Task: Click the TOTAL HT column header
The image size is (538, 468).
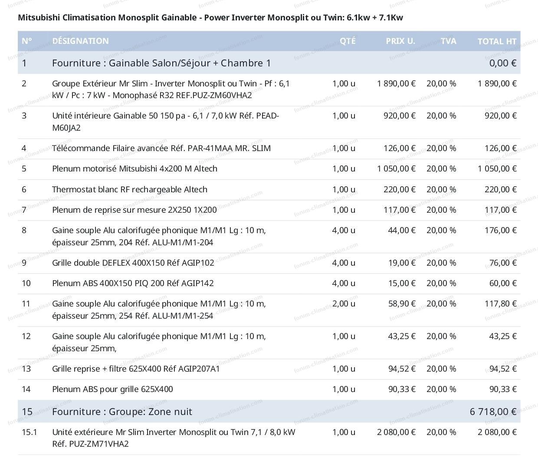Action: pos(496,41)
